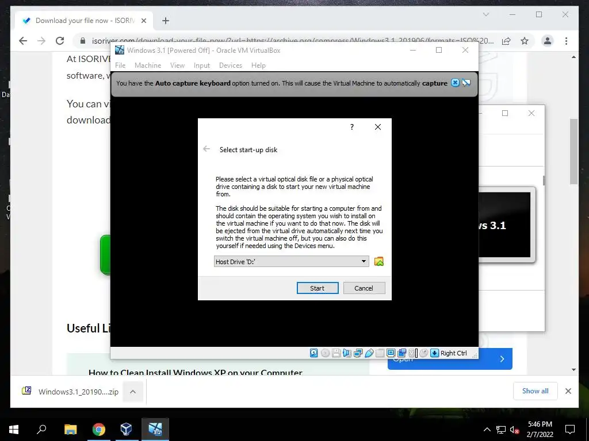589x441 pixels.
Task: Click the USB devices icon in VirtualBox status bar
Action: [x=369, y=353]
